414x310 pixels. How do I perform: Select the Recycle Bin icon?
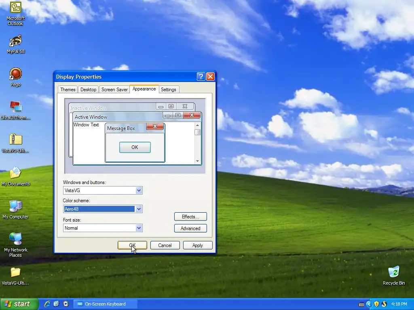tap(394, 276)
